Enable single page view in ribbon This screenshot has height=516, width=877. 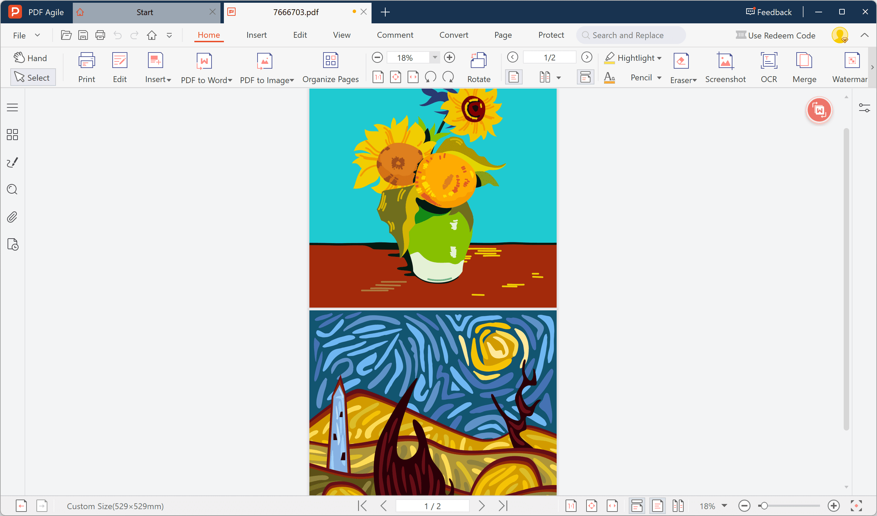pyautogui.click(x=514, y=77)
